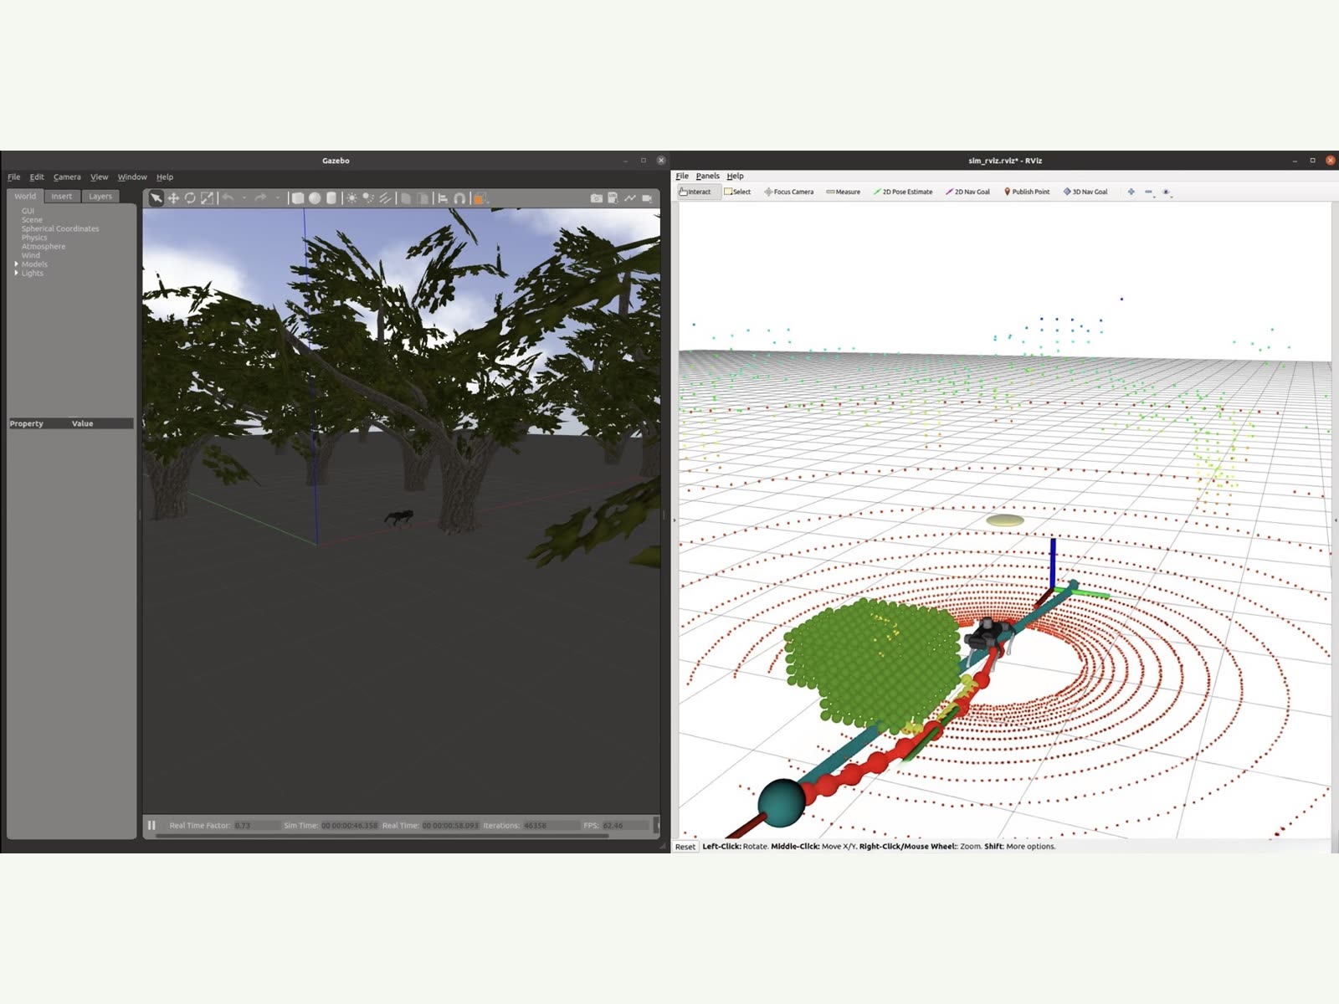Open the redo history dropdown arrow
This screenshot has height=1004, width=1339.
coord(277,198)
